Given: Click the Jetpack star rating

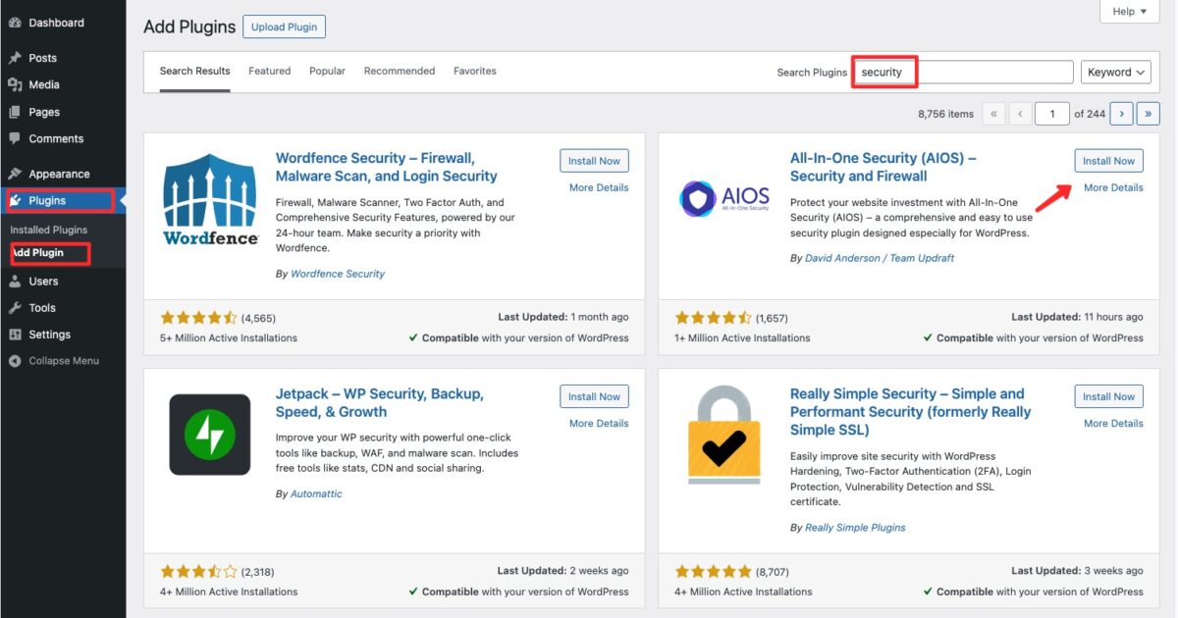Looking at the screenshot, I should tap(198, 571).
